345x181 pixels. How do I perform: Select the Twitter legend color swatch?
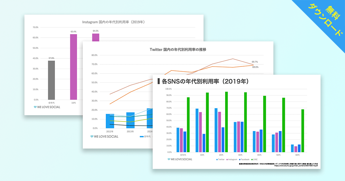point(217,159)
